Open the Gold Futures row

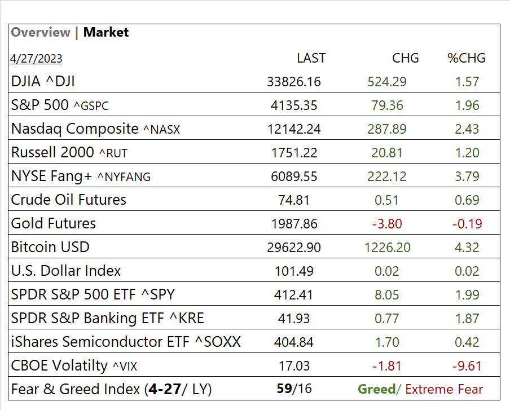pos(54,224)
